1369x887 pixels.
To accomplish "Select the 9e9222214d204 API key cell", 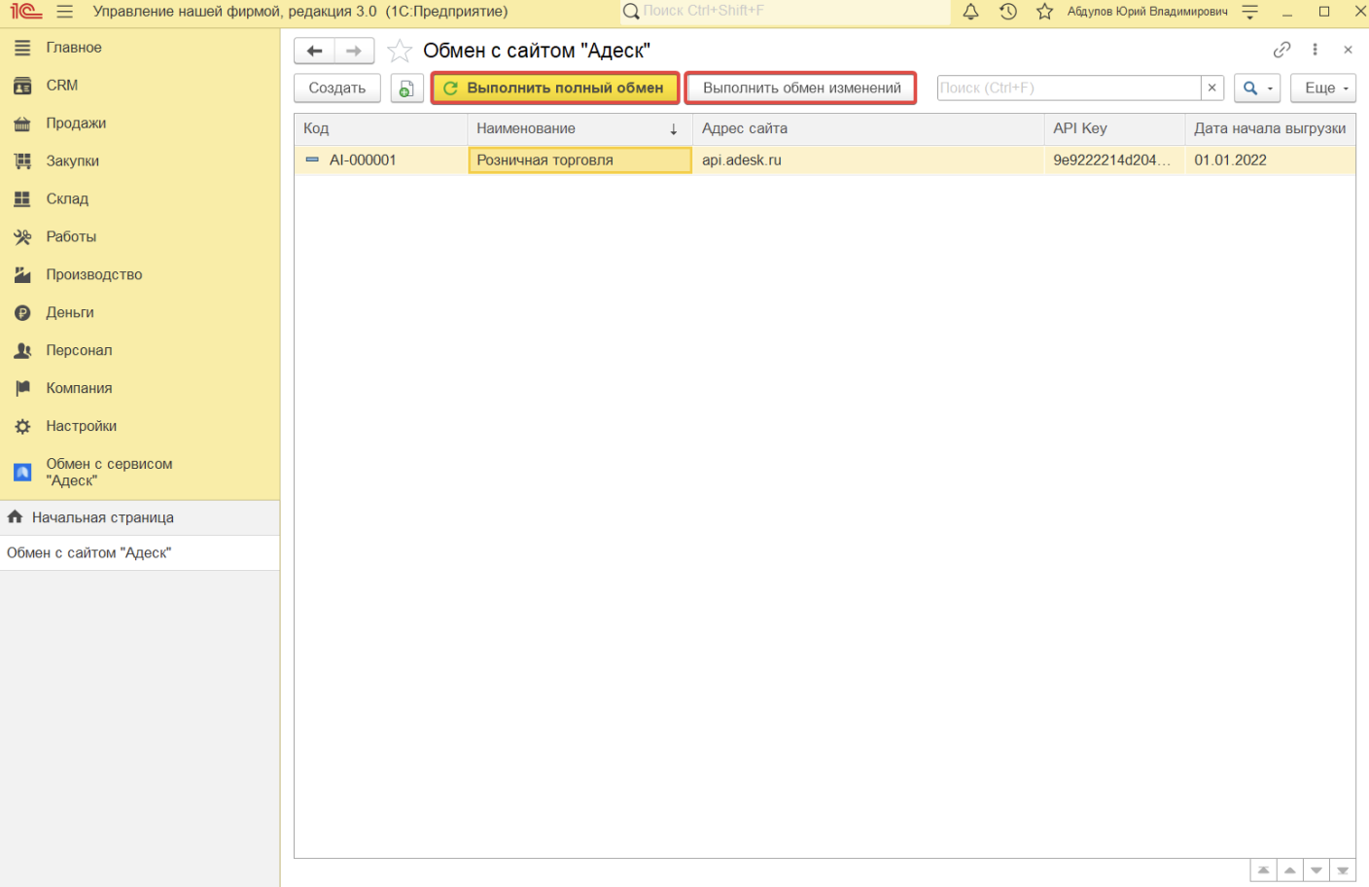I will click(1114, 160).
